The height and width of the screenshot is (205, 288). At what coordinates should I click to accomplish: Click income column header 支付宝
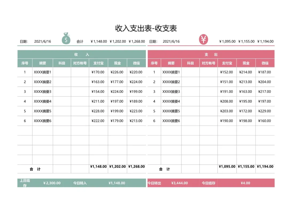tap(98, 63)
